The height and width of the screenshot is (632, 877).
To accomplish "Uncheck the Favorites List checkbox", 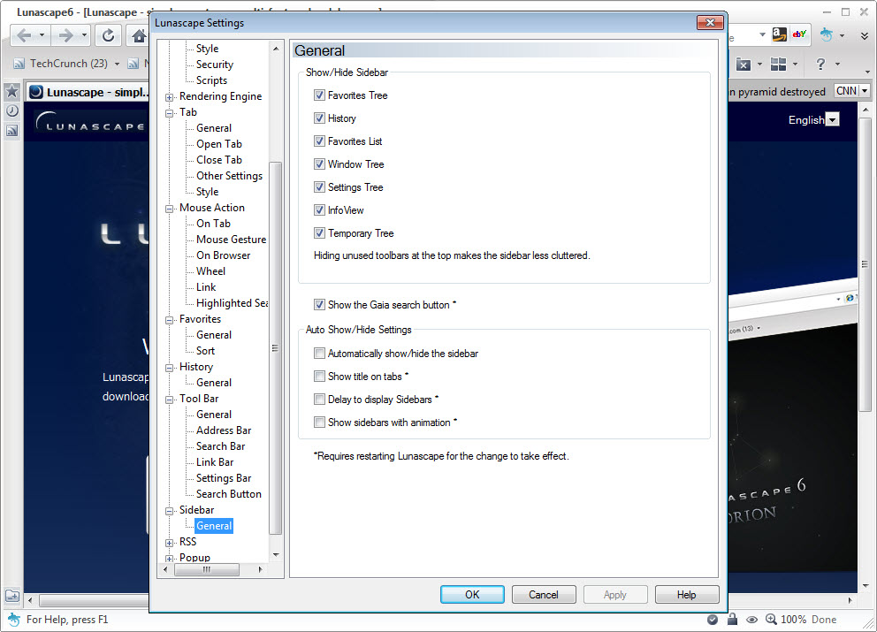I will pos(319,141).
